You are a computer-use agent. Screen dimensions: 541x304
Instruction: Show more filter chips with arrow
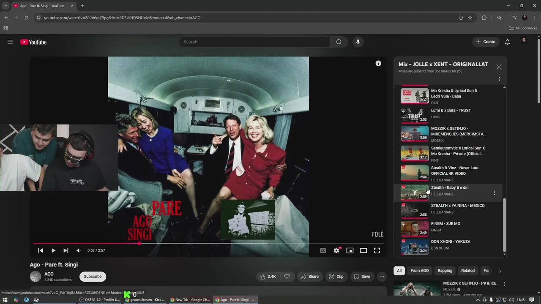click(x=500, y=271)
